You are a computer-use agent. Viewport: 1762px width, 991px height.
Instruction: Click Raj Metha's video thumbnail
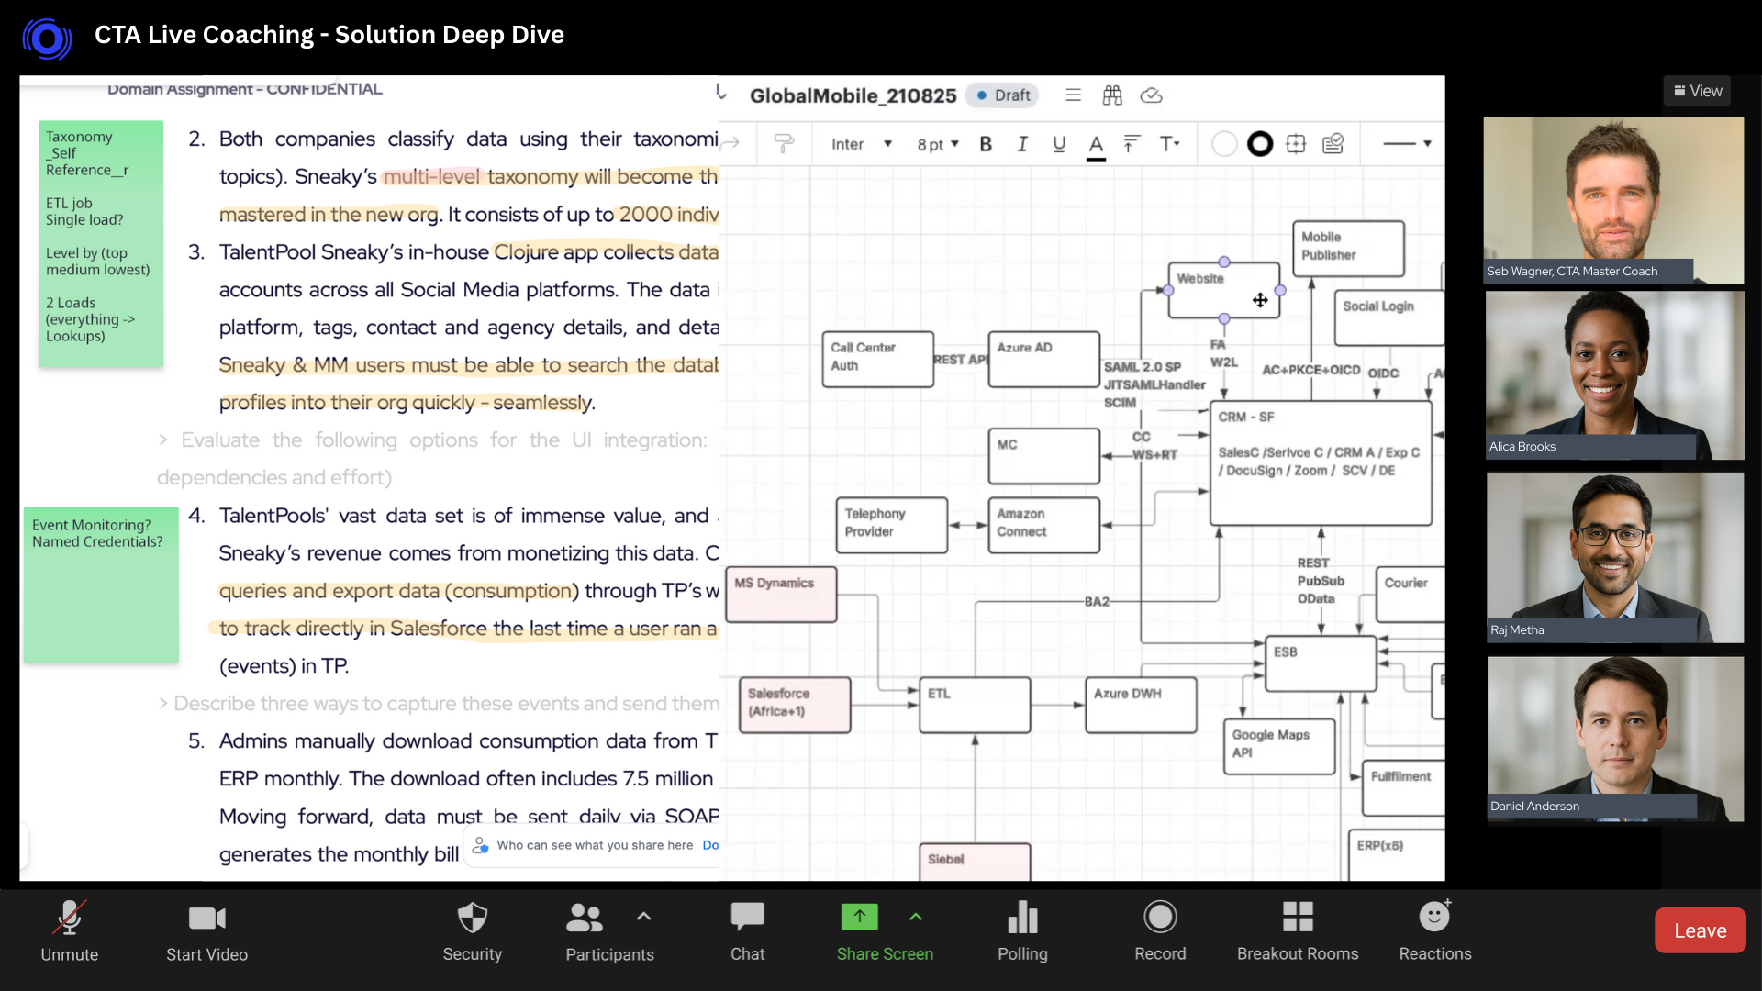[1614, 557]
